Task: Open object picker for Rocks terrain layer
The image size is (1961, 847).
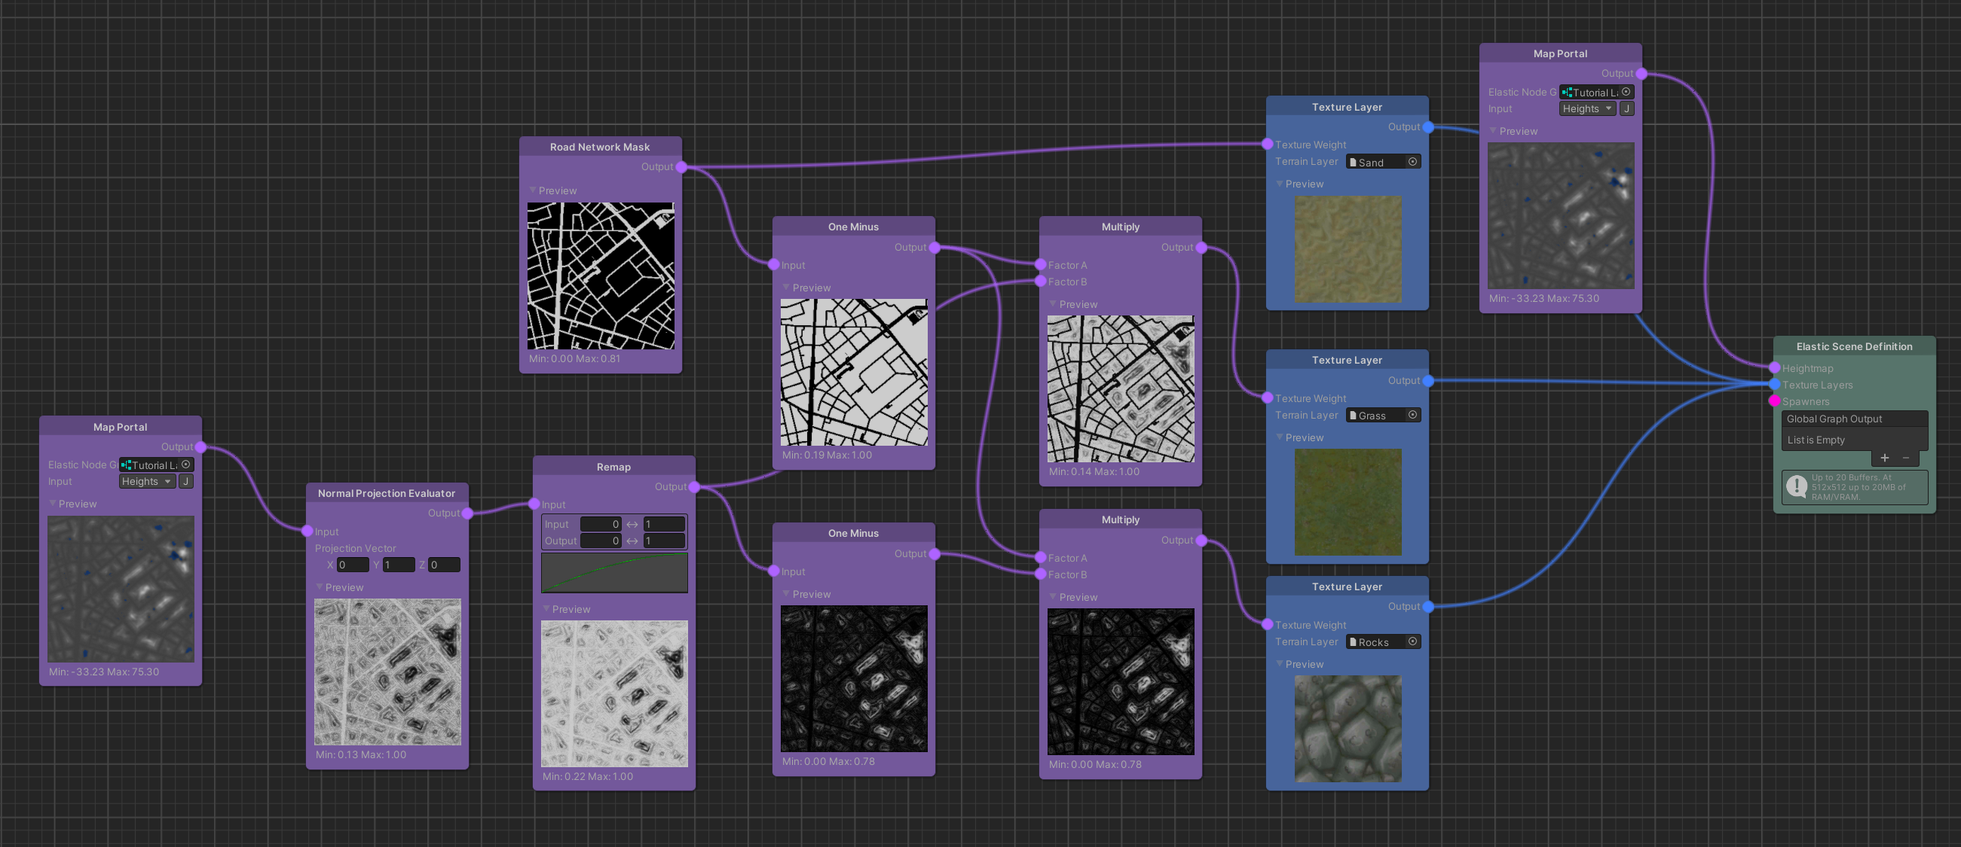Action: coord(1412,641)
